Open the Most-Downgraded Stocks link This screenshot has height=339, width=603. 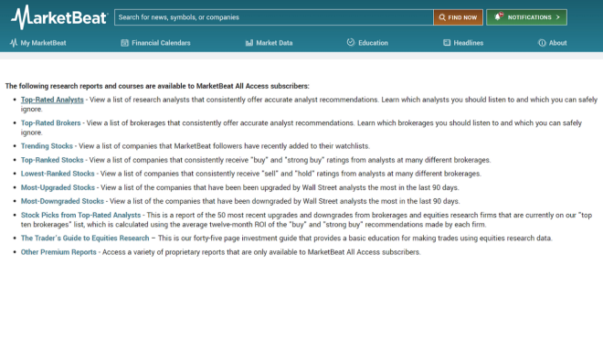point(62,201)
